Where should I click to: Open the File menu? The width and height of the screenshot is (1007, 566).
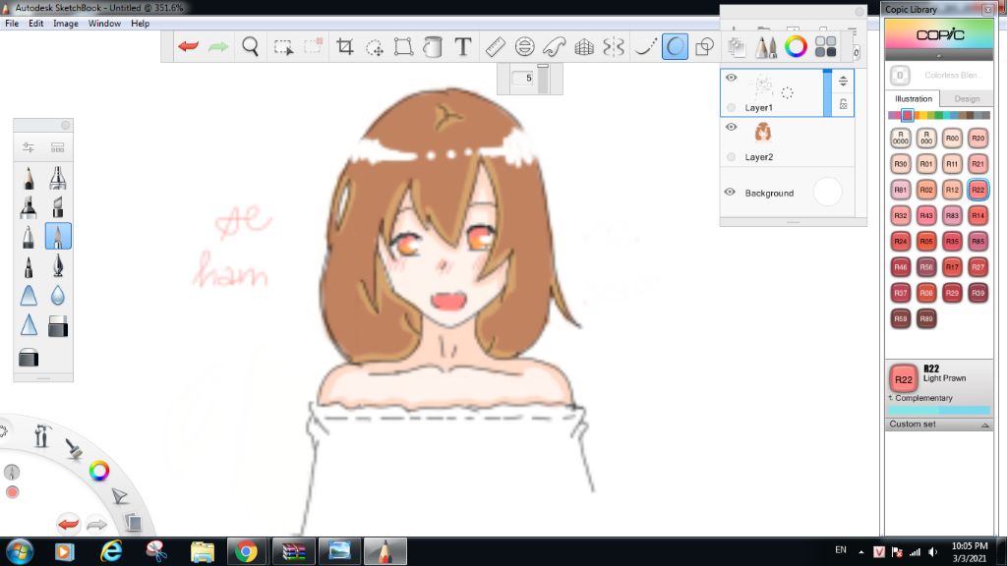tap(12, 24)
